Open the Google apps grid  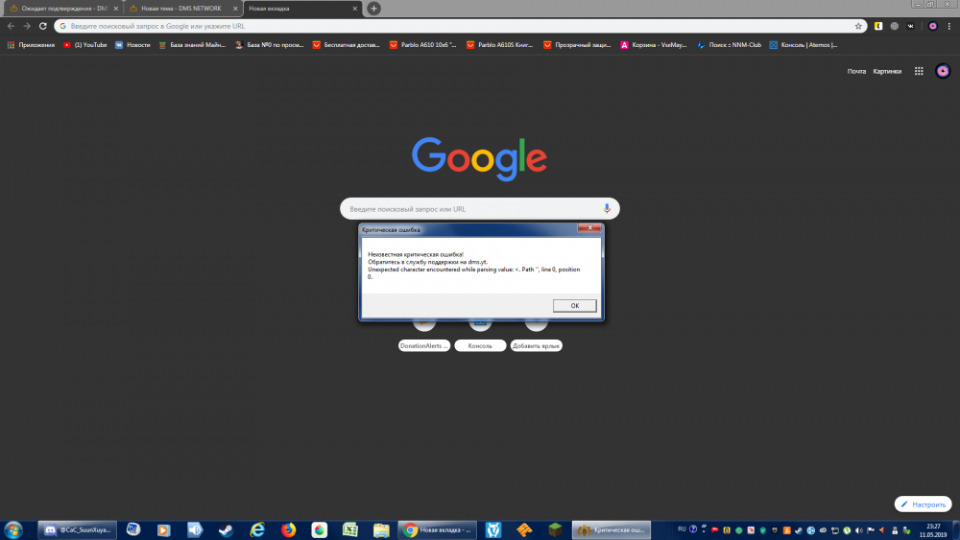919,71
